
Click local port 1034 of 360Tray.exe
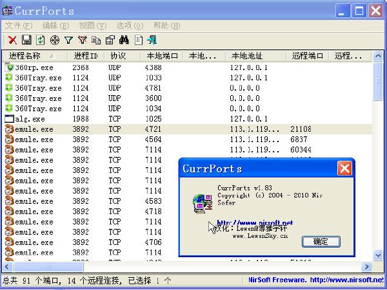pos(153,109)
